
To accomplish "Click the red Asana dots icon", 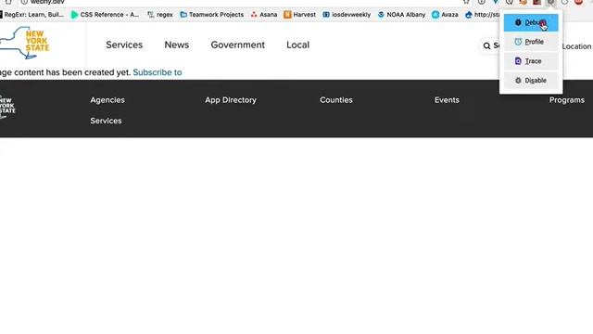I will [254, 15].
